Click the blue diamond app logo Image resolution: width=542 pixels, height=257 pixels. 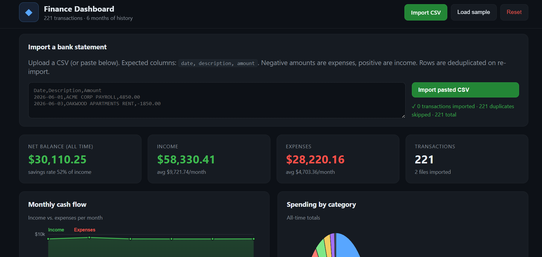(x=29, y=12)
